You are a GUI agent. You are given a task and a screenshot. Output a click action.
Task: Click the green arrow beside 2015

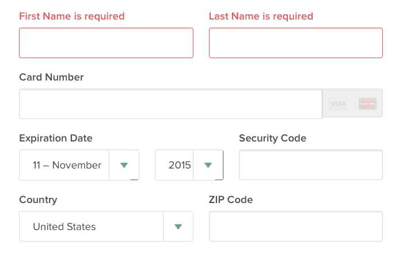point(208,165)
